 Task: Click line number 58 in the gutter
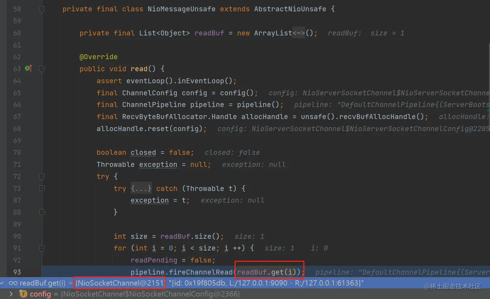pos(17,9)
